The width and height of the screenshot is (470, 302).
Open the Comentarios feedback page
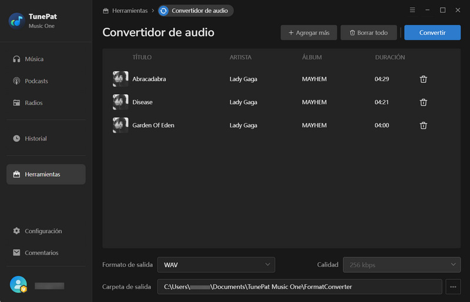(x=46, y=253)
